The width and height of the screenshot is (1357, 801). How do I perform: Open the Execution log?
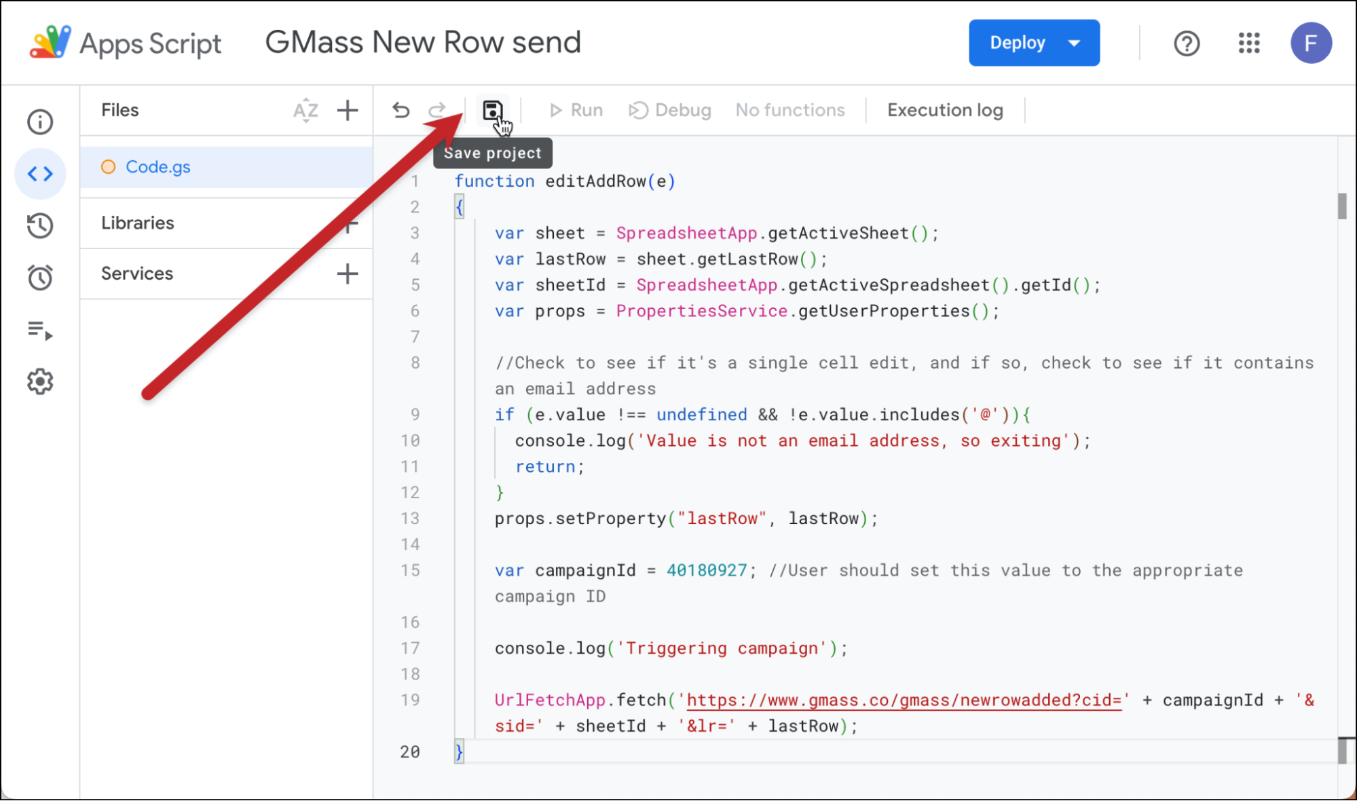[x=945, y=110]
